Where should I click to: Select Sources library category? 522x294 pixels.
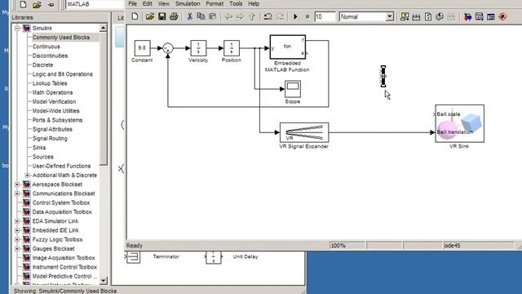coord(42,157)
